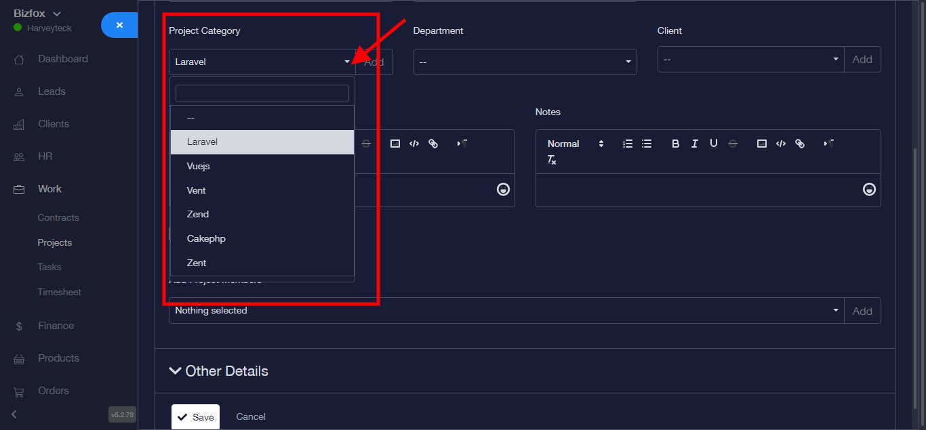Viewport: 926px width, 430px height.
Task: Apply underline in the Notes editor toolbar
Action: coord(713,144)
